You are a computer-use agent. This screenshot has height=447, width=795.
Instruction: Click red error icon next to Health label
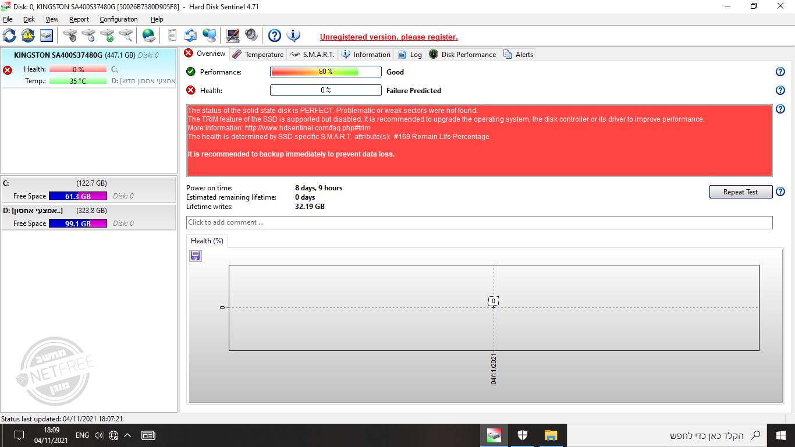(x=191, y=90)
